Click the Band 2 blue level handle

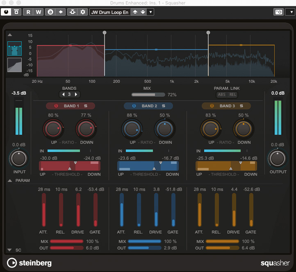click(x=156, y=50)
